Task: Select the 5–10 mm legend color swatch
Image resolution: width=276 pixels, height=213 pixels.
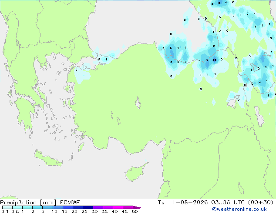Action: [47, 207]
